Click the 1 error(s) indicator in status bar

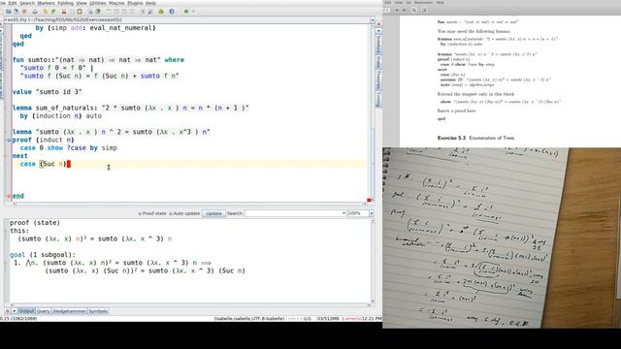(351, 319)
